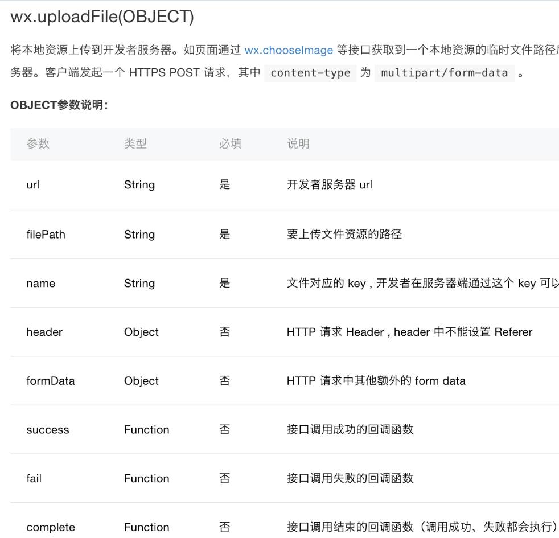The image size is (559, 538).
Task: Click description starting 文件对应的 key
Action: tap(423, 283)
